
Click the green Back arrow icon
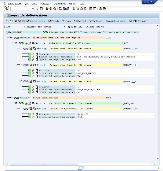[x=47, y=9]
